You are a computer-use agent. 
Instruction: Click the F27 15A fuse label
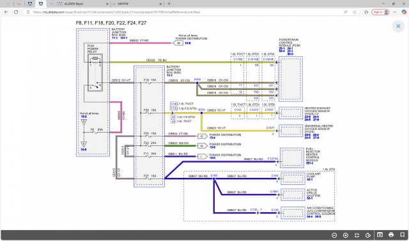coord(150,176)
